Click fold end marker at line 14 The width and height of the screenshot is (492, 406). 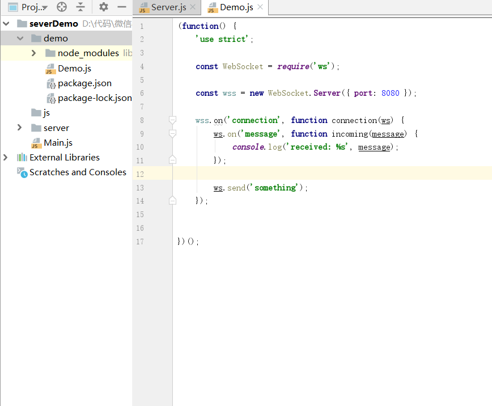pyautogui.click(x=172, y=200)
